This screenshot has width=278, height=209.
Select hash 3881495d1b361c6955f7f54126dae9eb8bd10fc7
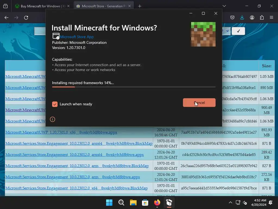pyautogui.click(x=219, y=177)
